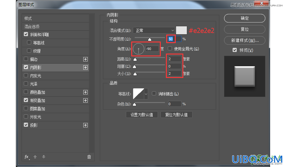Image resolution: width=286 pixels, height=167 pixels.
Task: Uncheck the 内阴影 checkbox
Action: click(26, 67)
